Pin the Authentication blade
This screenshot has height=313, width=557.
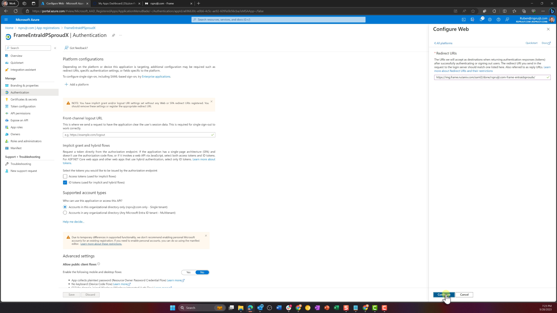[113, 35]
